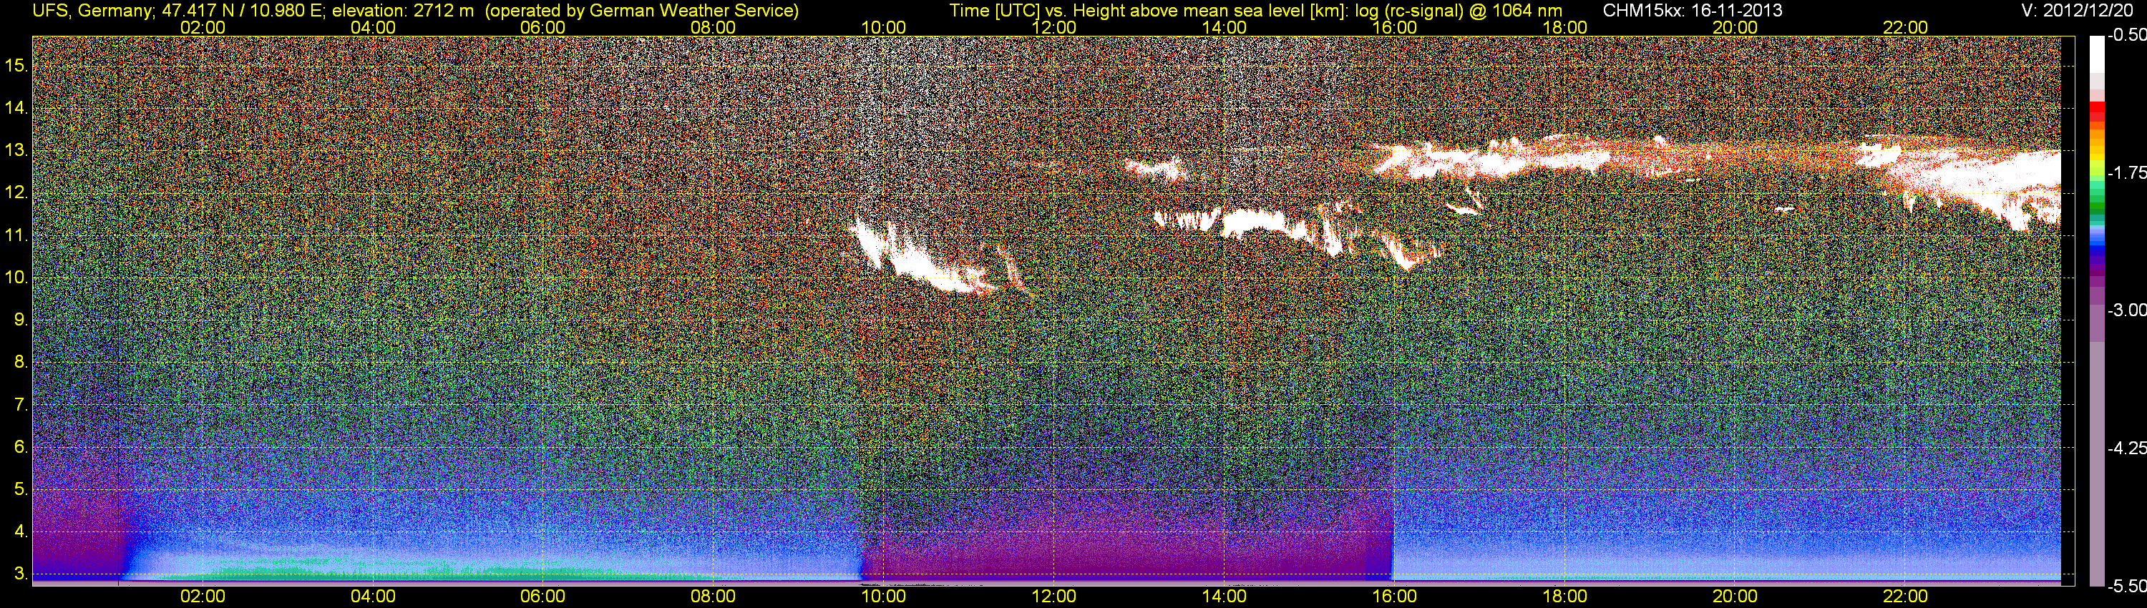Click the color scale value '-3.00'
The width and height of the screenshot is (2147, 608).
pos(2127,310)
